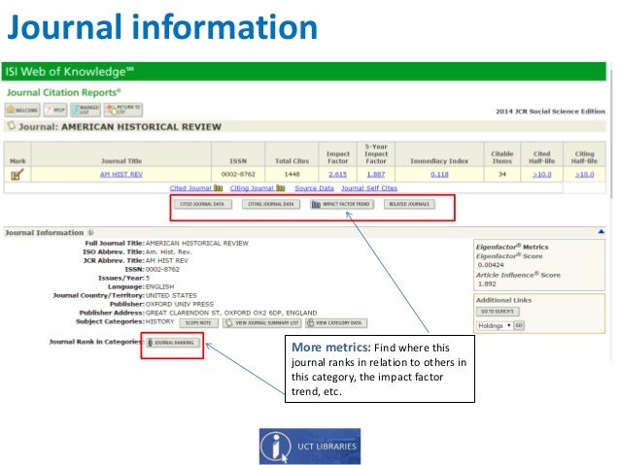
Task: Select the Total Cites value 1448
Action: pos(292,174)
